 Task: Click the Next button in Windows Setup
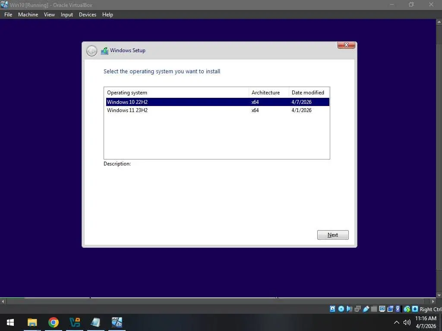333,235
